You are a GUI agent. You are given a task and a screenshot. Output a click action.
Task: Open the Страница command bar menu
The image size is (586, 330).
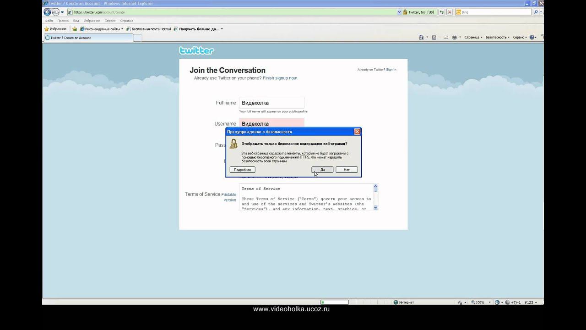pos(473,37)
